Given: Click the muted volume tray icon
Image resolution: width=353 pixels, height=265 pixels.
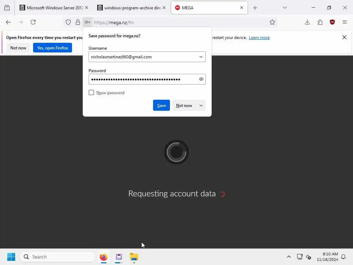Looking at the screenshot, I should [309, 257].
